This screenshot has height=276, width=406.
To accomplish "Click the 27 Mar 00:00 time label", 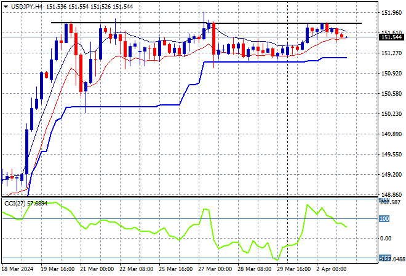I will pos(215,269).
